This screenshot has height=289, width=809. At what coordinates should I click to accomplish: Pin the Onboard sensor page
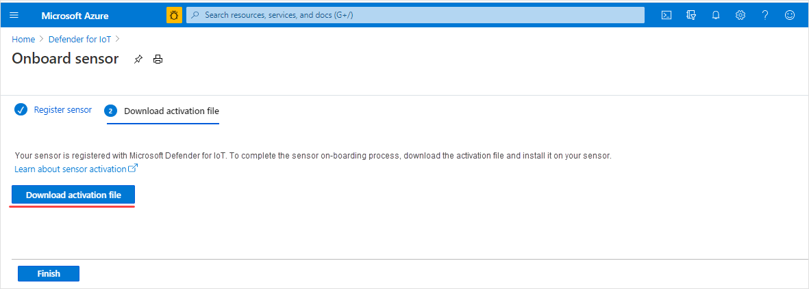138,59
